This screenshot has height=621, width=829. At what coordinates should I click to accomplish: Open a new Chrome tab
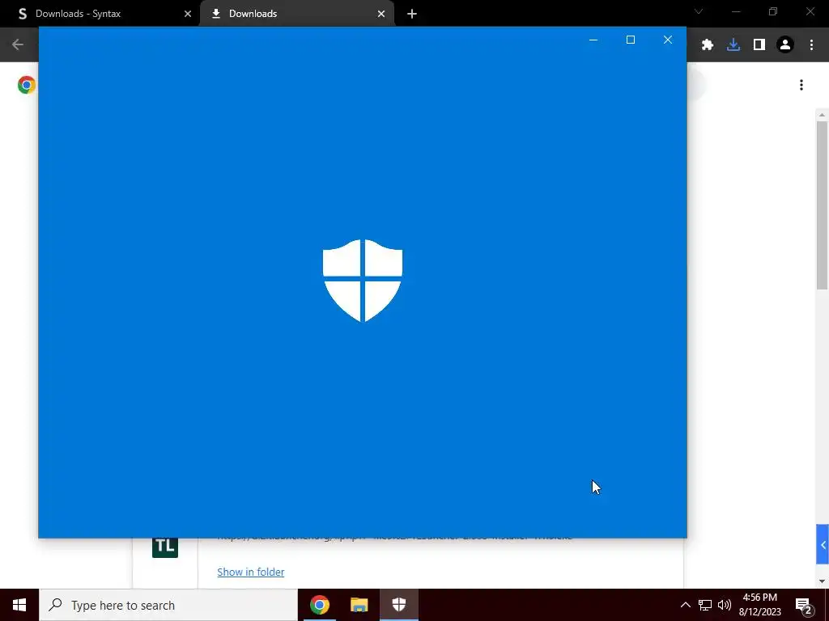412,14
